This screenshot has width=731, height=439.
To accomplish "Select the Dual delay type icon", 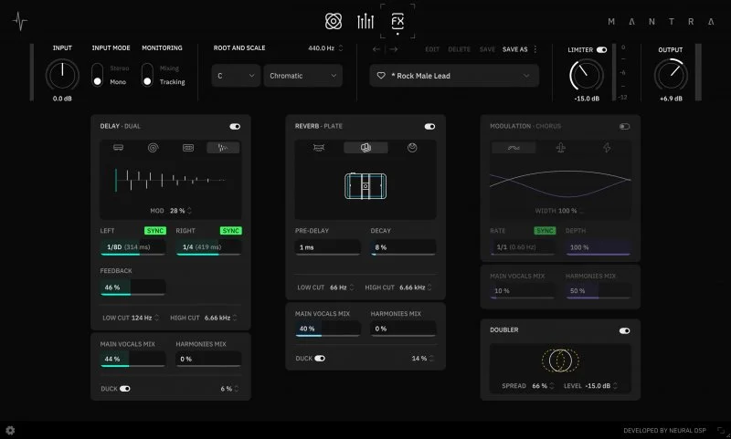I will coord(223,148).
